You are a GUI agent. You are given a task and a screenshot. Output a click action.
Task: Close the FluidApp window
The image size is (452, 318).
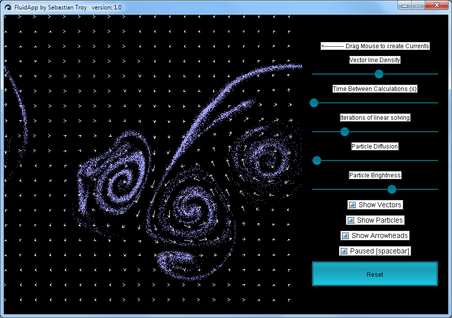click(437, 5)
